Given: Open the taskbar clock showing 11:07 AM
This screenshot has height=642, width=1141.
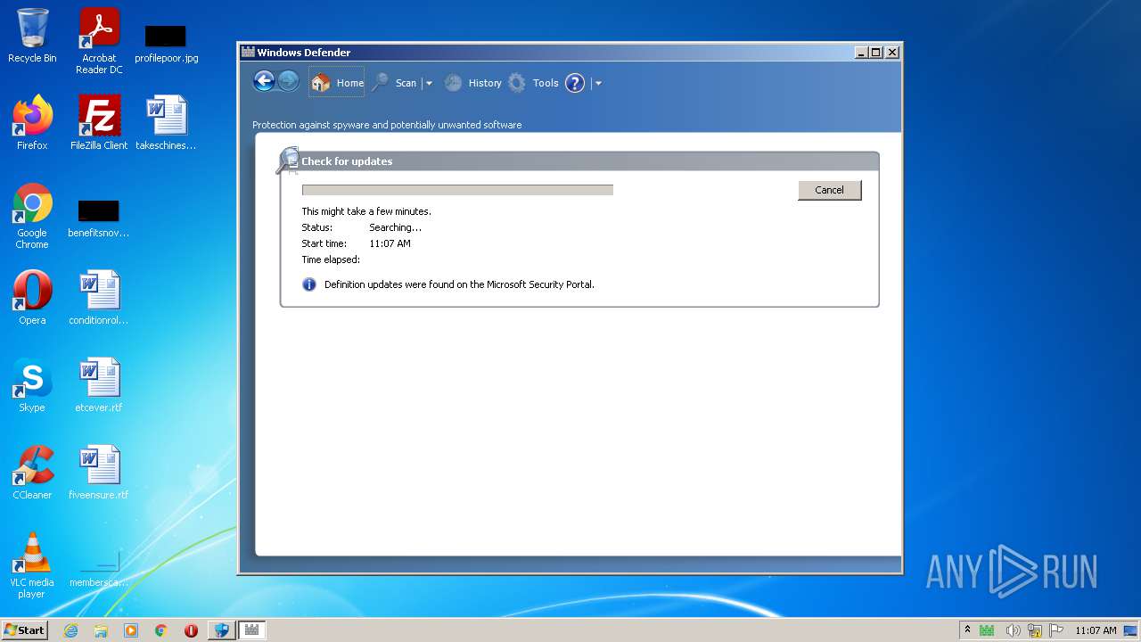Looking at the screenshot, I should (1096, 630).
